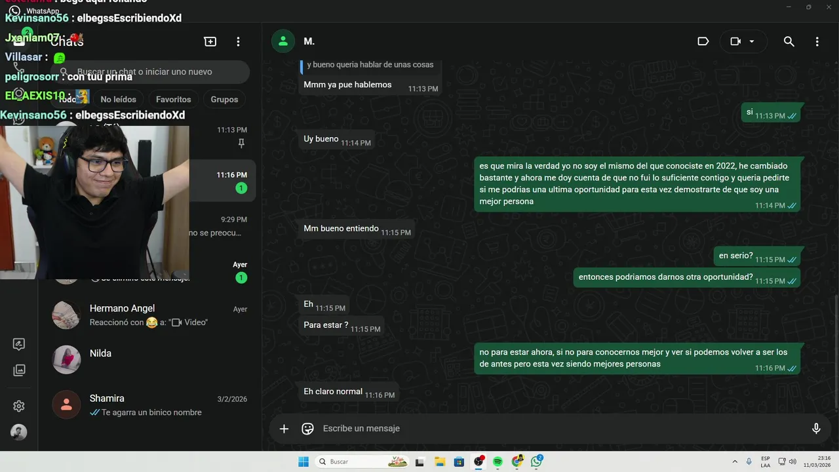This screenshot has height=472, width=839.
Task: Open the media gallery sidebar icon
Action: point(19,370)
